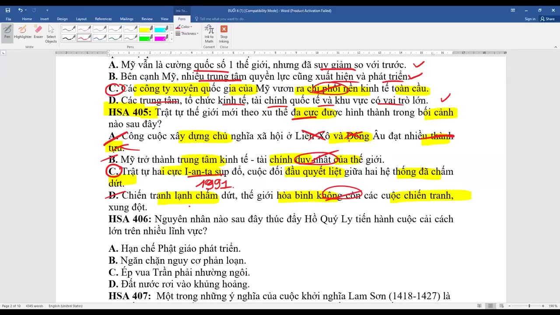
Task: Switch to the References tab
Action: [103, 19]
